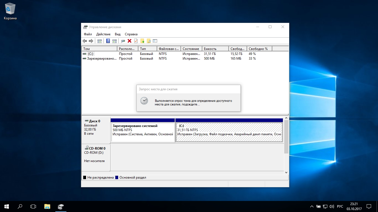Screen dimensions: 378x212
Task: Click the back arrow in toolbar
Action: pyautogui.click(x=85, y=41)
